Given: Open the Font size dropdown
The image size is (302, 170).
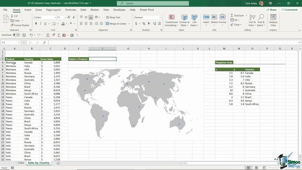Looking at the screenshot, I should [65, 17].
